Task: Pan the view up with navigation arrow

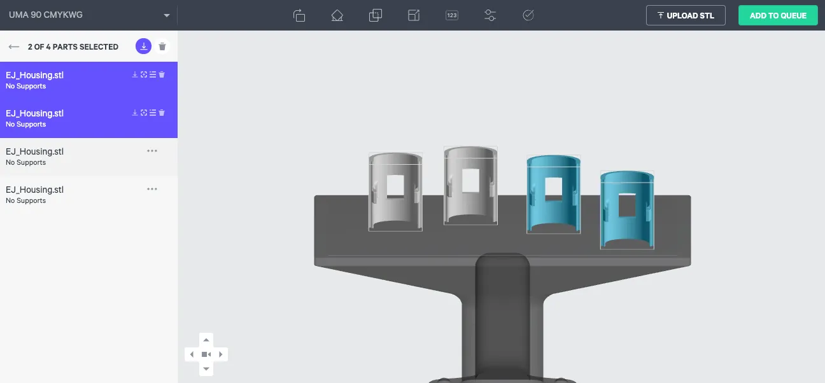Action: click(x=206, y=340)
